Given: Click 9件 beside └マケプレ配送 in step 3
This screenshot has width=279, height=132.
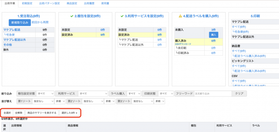Looking at the screenshot, I should pos(160,40).
